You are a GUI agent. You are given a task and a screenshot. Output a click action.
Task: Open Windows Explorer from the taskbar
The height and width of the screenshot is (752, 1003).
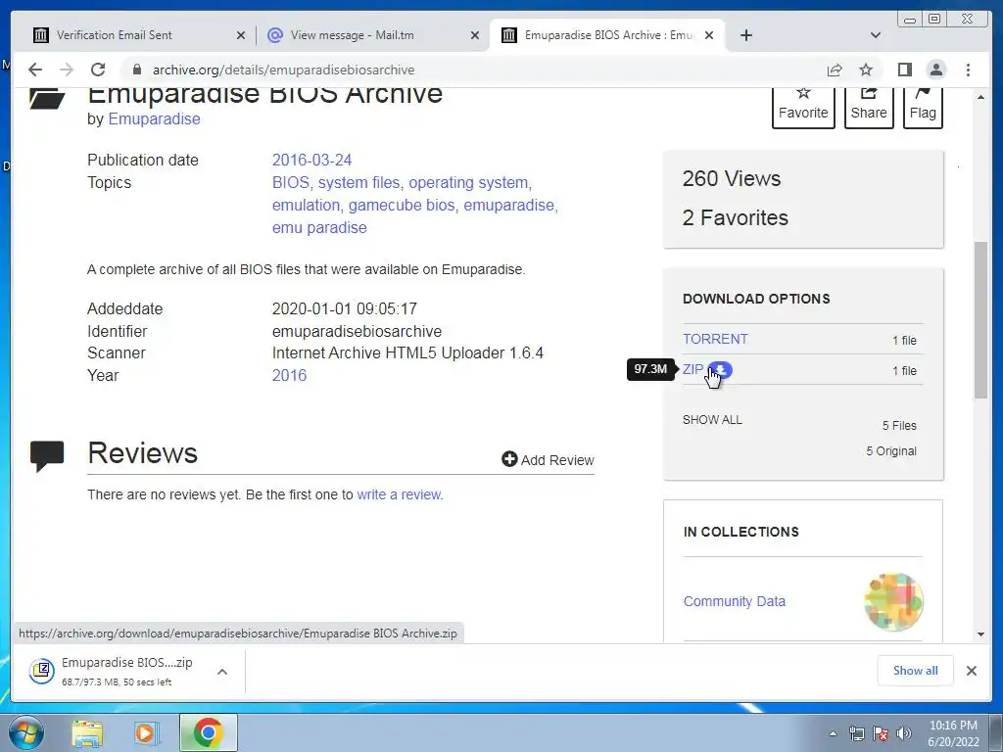click(87, 732)
